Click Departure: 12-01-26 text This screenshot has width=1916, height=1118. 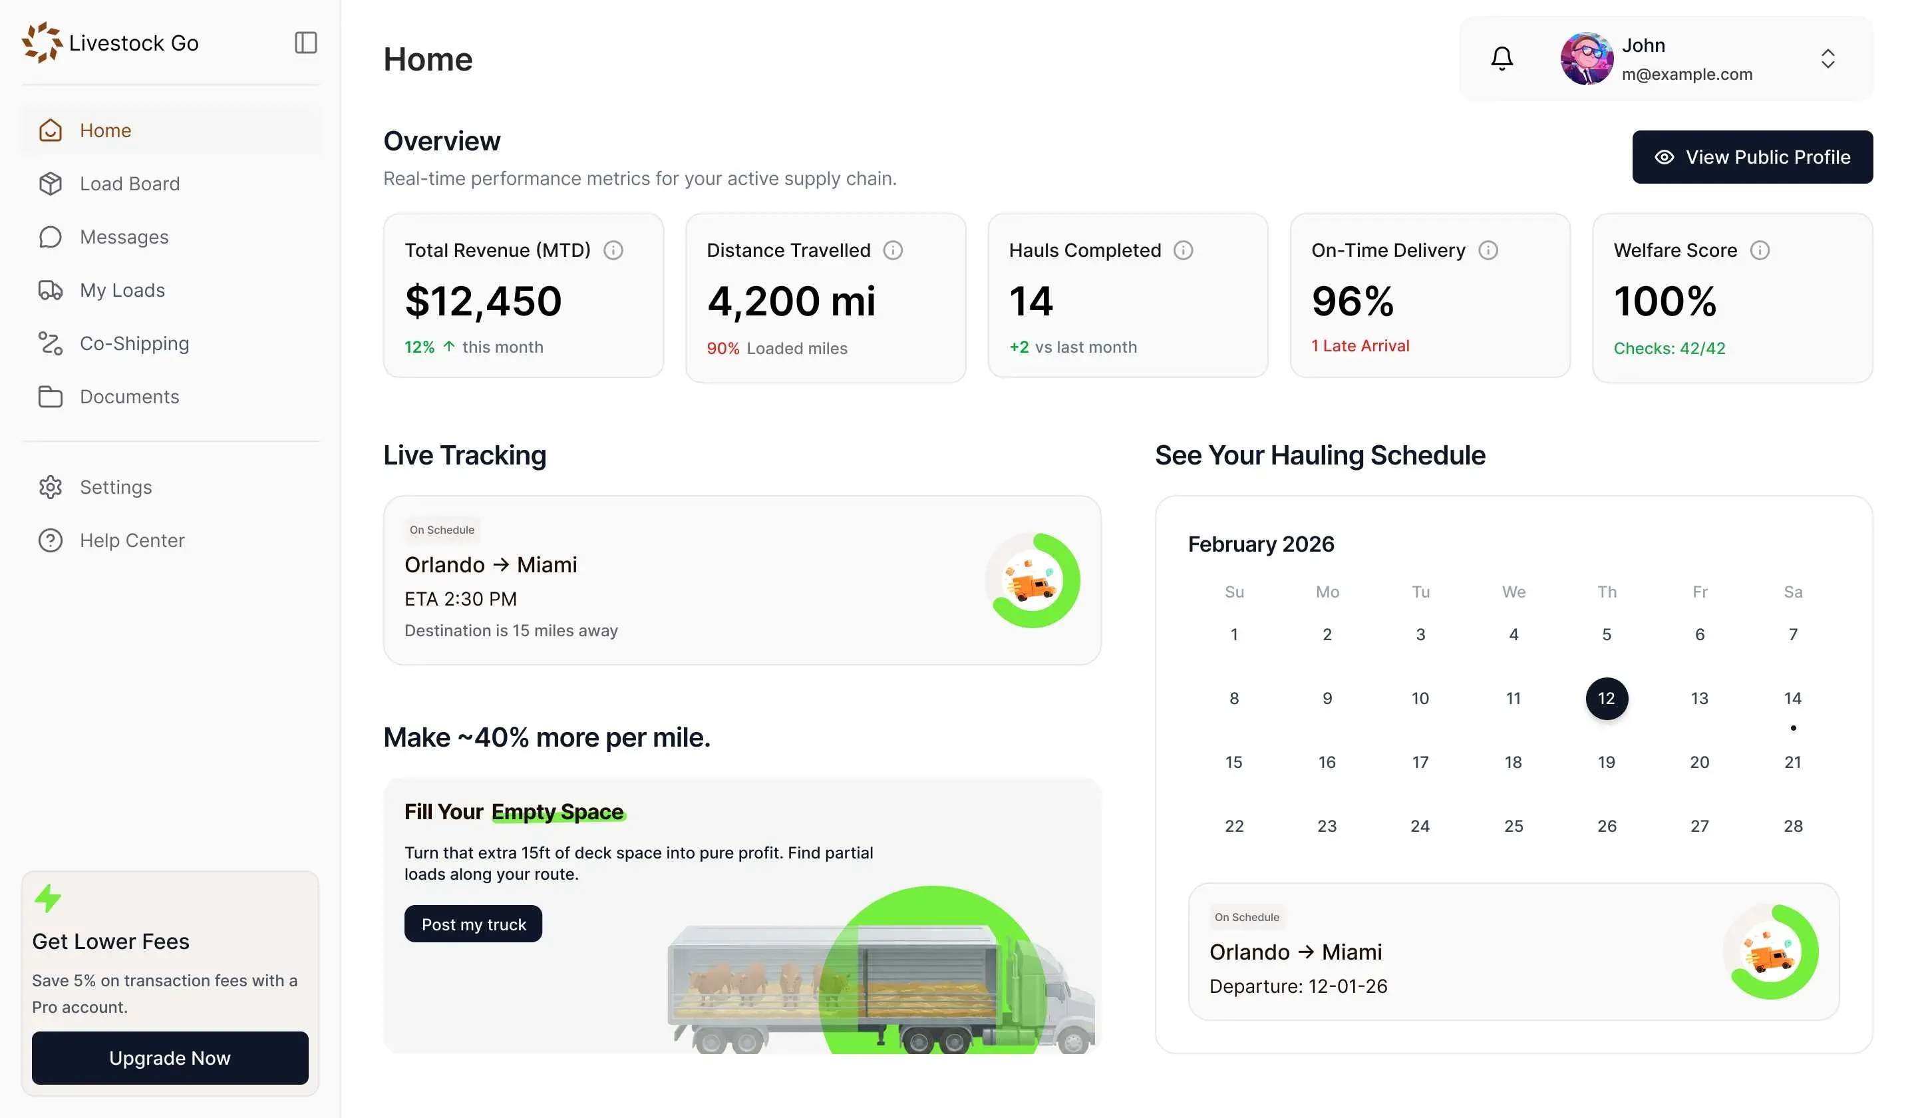click(x=1298, y=986)
